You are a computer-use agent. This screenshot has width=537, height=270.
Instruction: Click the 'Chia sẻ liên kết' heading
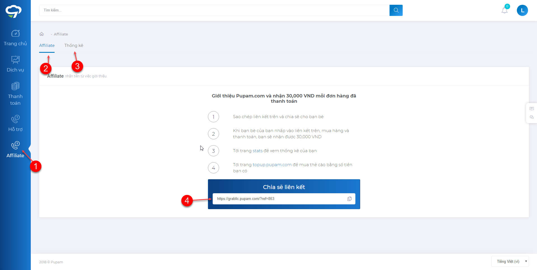click(x=284, y=187)
